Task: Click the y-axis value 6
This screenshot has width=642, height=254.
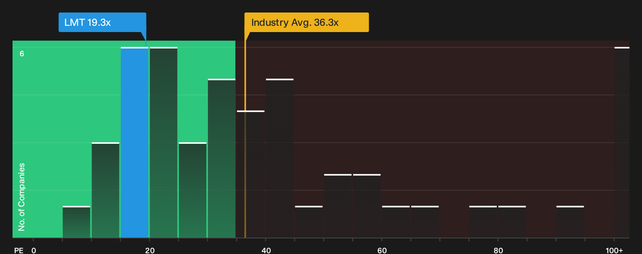Action: pyautogui.click(x=22, y=54)
